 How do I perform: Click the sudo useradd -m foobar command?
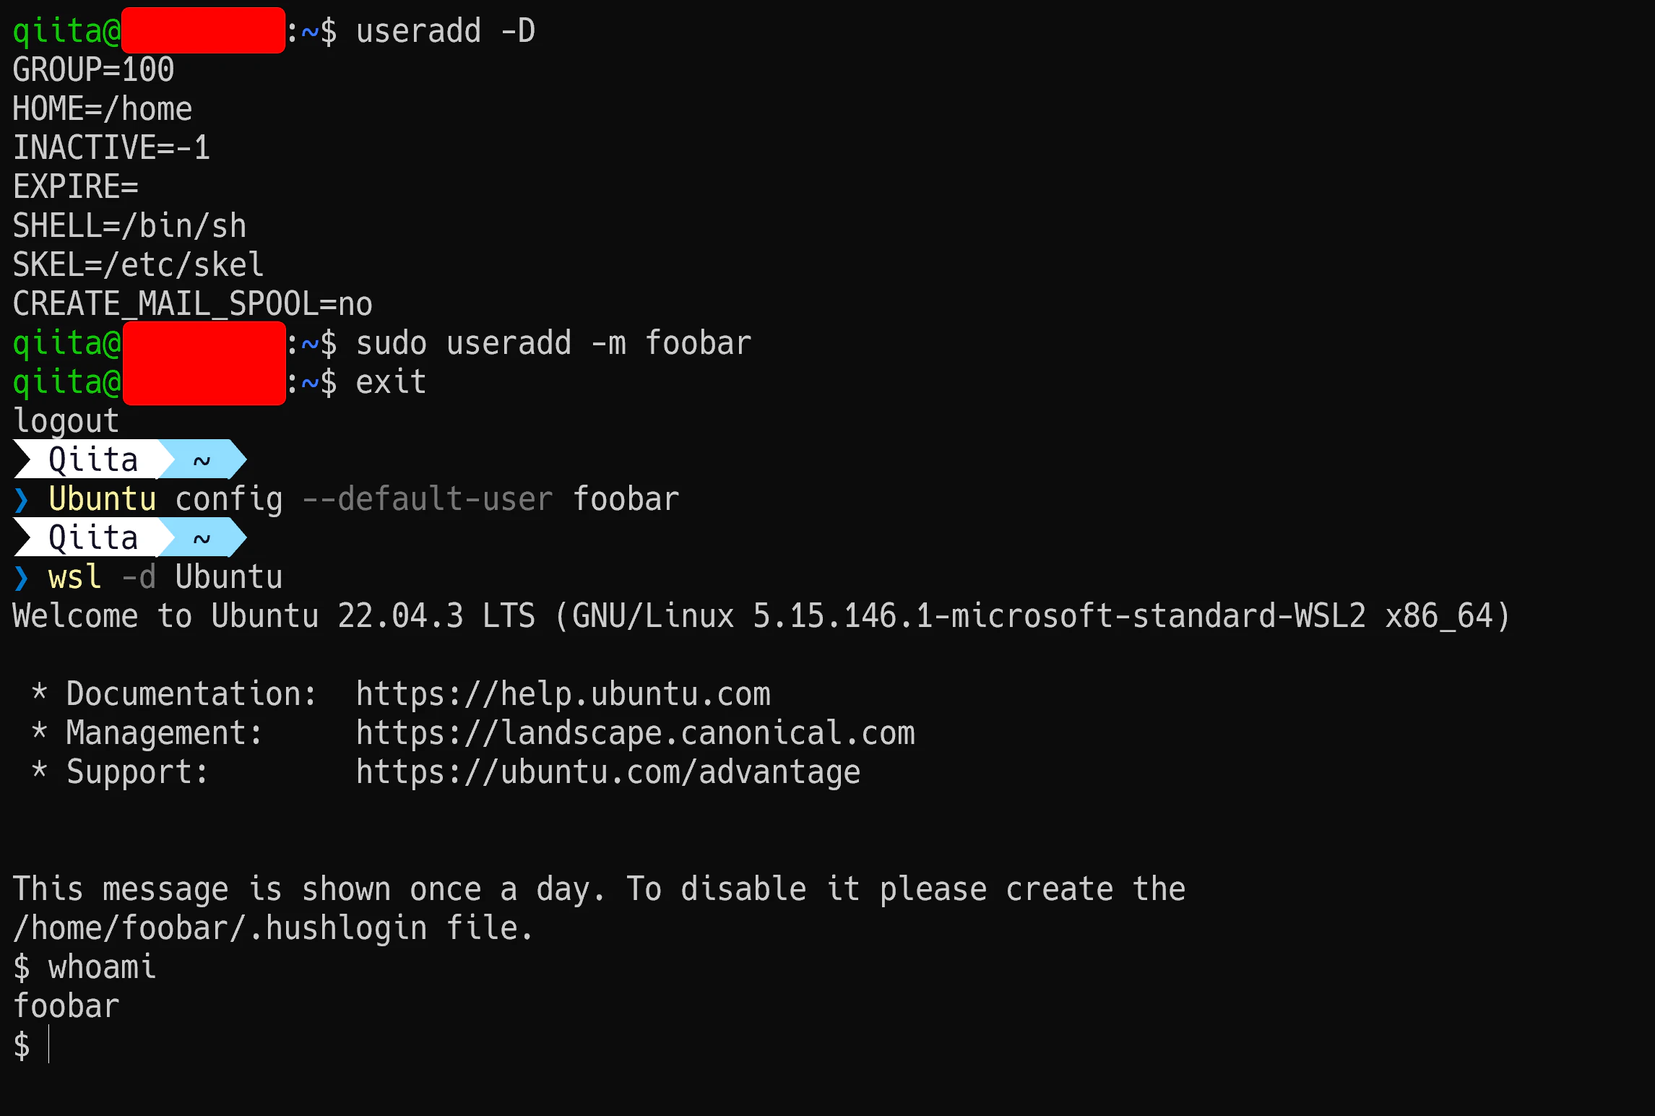click(x=553, y=343)
